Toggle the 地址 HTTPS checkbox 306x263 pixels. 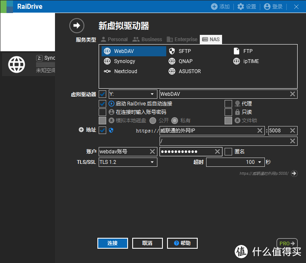pyautogui.click(x=102, y=130)
